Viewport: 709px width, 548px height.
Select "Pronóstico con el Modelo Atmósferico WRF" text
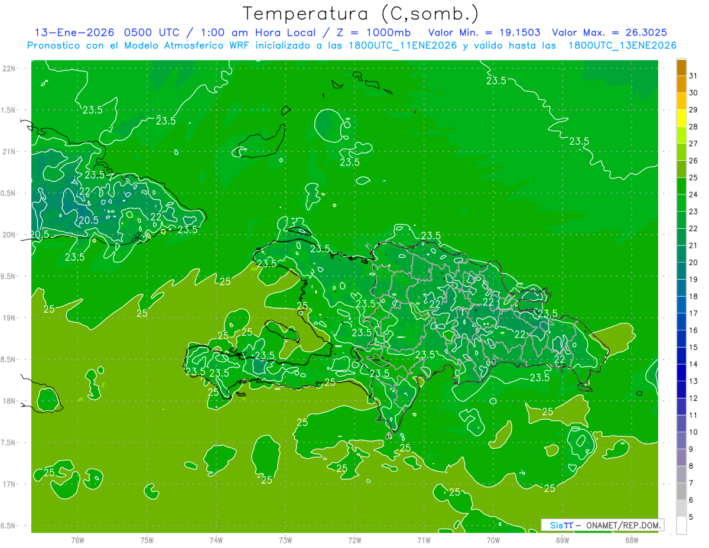[139, 46]
